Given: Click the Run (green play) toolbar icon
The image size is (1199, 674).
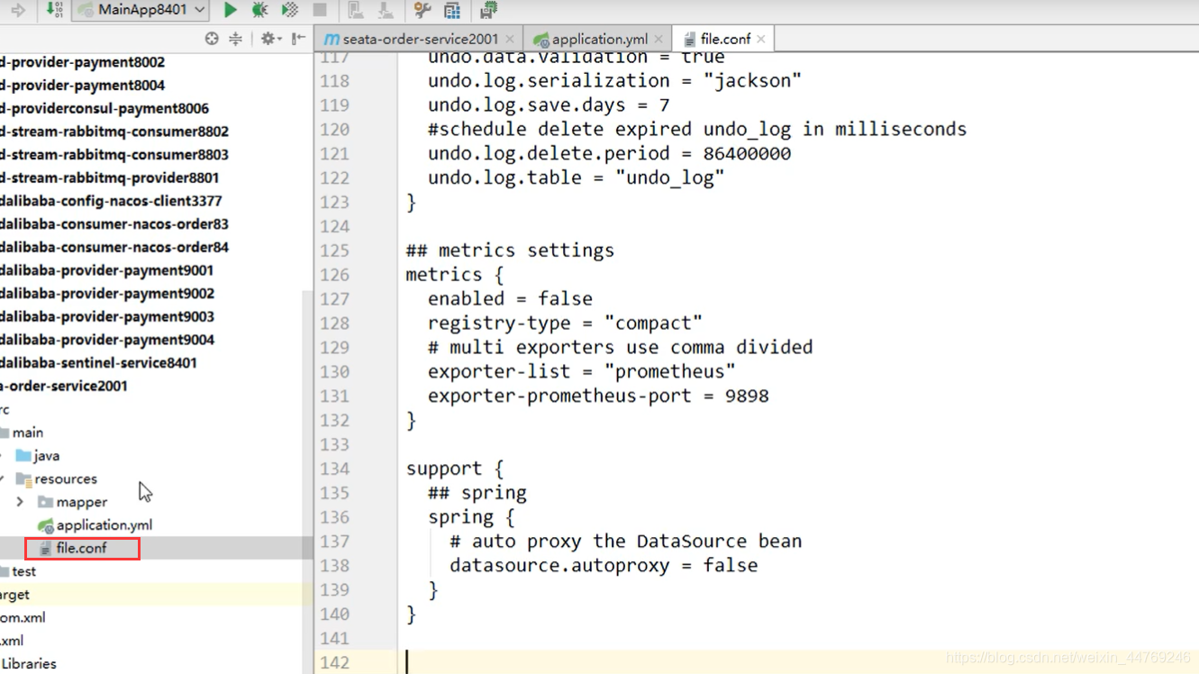Looking at the screenshot, I should tap(231, 10).
